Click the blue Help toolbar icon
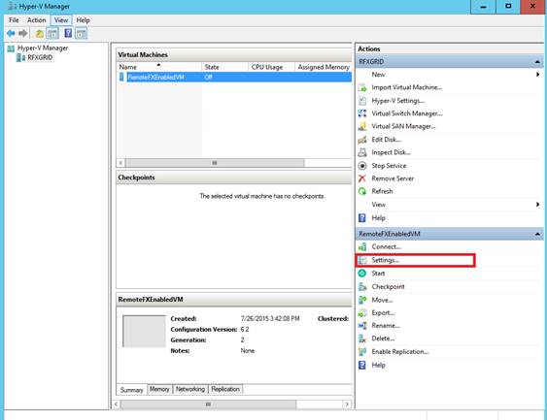The height and width of the screenshot is (420, 547). pyautogui.click(x=68, y=33)
